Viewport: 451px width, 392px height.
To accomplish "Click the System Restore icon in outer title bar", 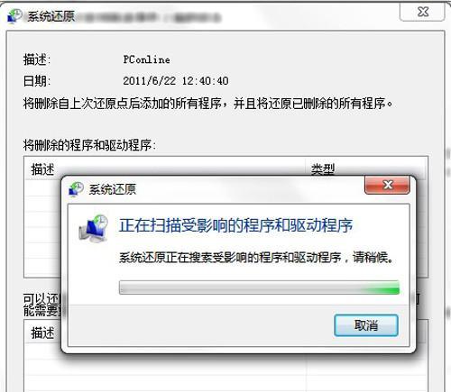I will pos(14,16).
